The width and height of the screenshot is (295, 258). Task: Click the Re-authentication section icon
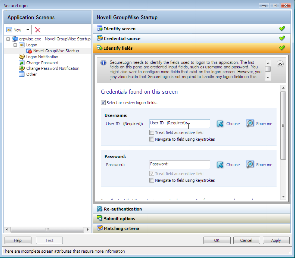pyautogui.click(x=99, y=209)
